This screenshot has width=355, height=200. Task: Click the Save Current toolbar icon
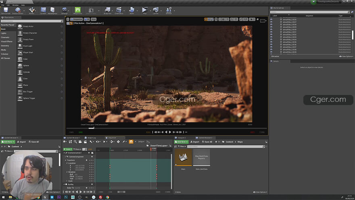tap(6, 10)
